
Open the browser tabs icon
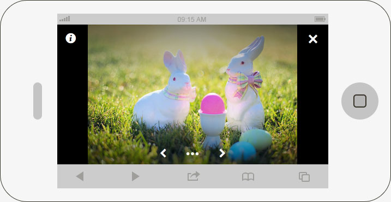(304, 177)
